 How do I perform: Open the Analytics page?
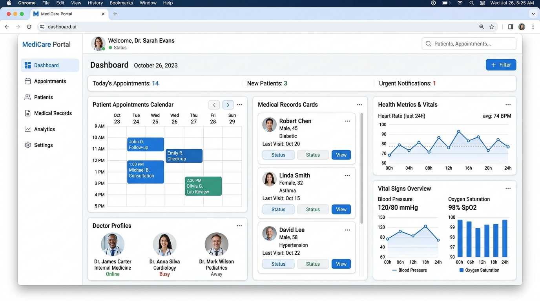[x=50, y=129]
